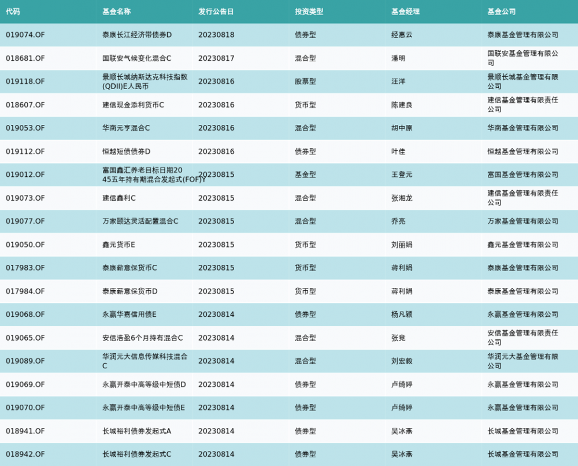Click fund name 泰康薪意保货币D
The width and height of the screenshot is (578, 466).
(x=129, y=291)
